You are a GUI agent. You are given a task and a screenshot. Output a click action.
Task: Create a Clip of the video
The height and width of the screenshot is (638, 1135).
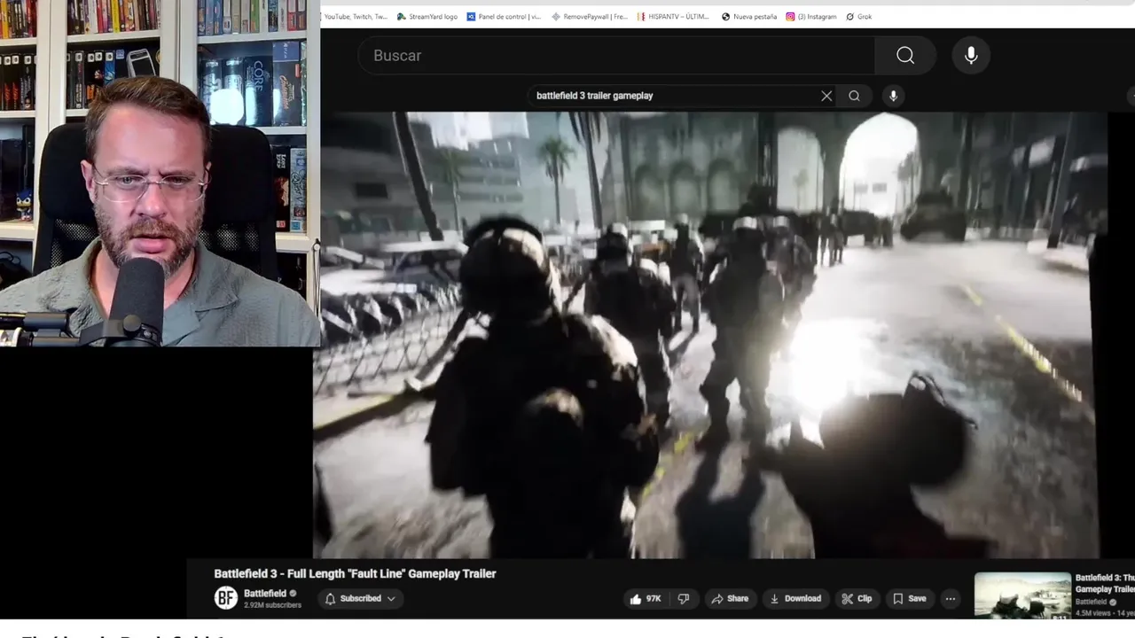tap(857, 599)
